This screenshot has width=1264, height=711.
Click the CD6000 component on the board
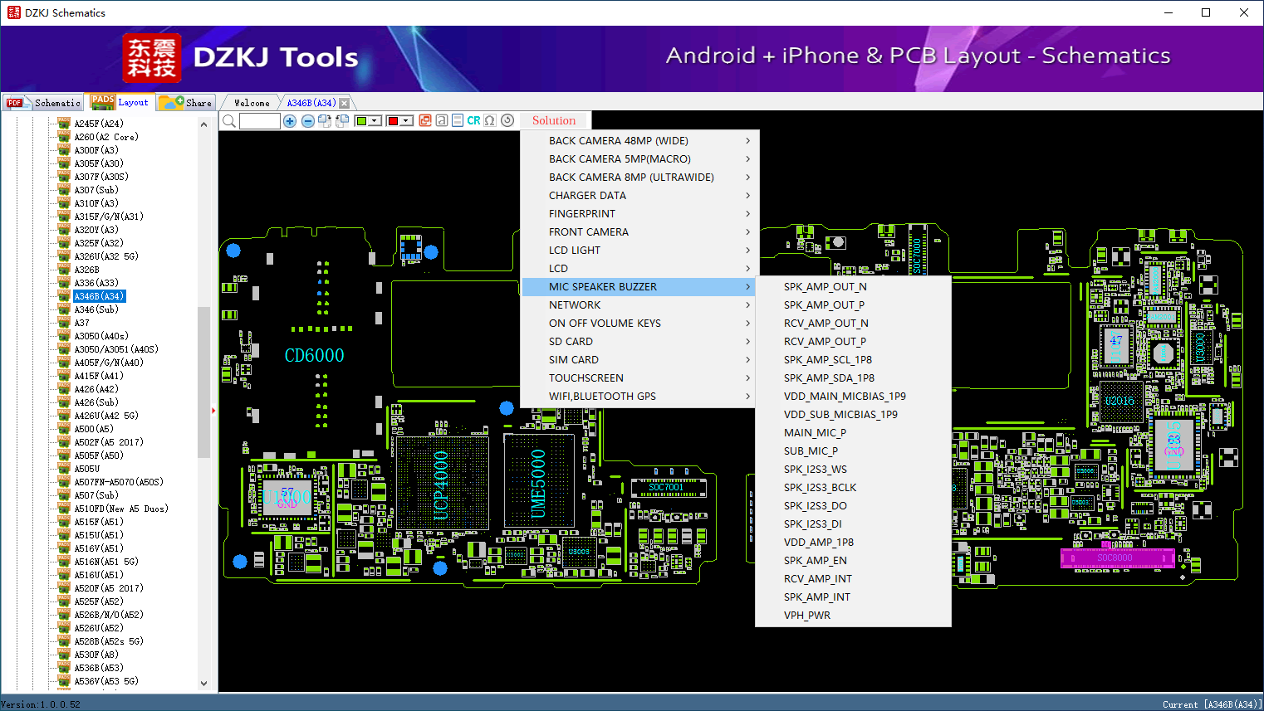314,355
